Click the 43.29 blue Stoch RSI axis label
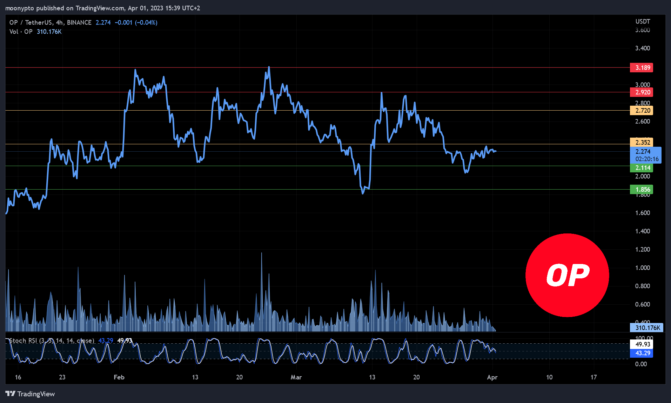The height and width of the screenshot is (403, 671). 642,353
